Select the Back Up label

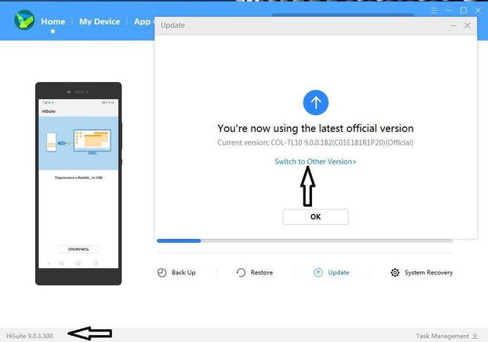point(184,273)
